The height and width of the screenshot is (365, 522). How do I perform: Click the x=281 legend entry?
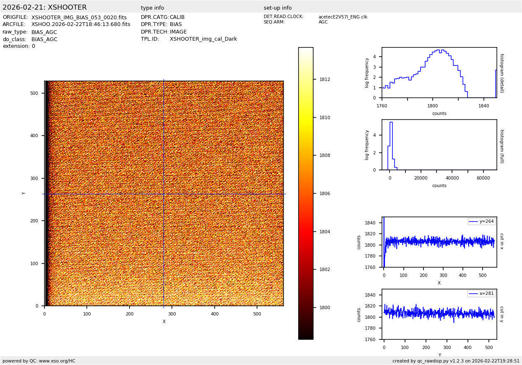(x=481, y=294)
